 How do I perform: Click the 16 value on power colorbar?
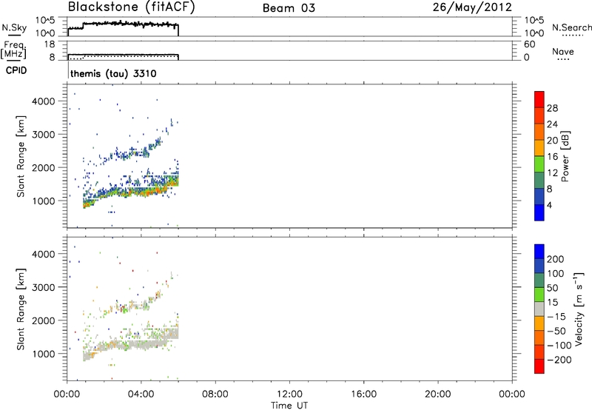(552, 157)
